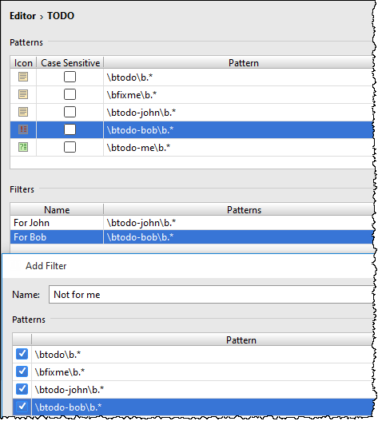This screenshot has height=421, width=378.
Task: Click the icon of the \btodo\b.* pattern
Action: pos(23,77)
